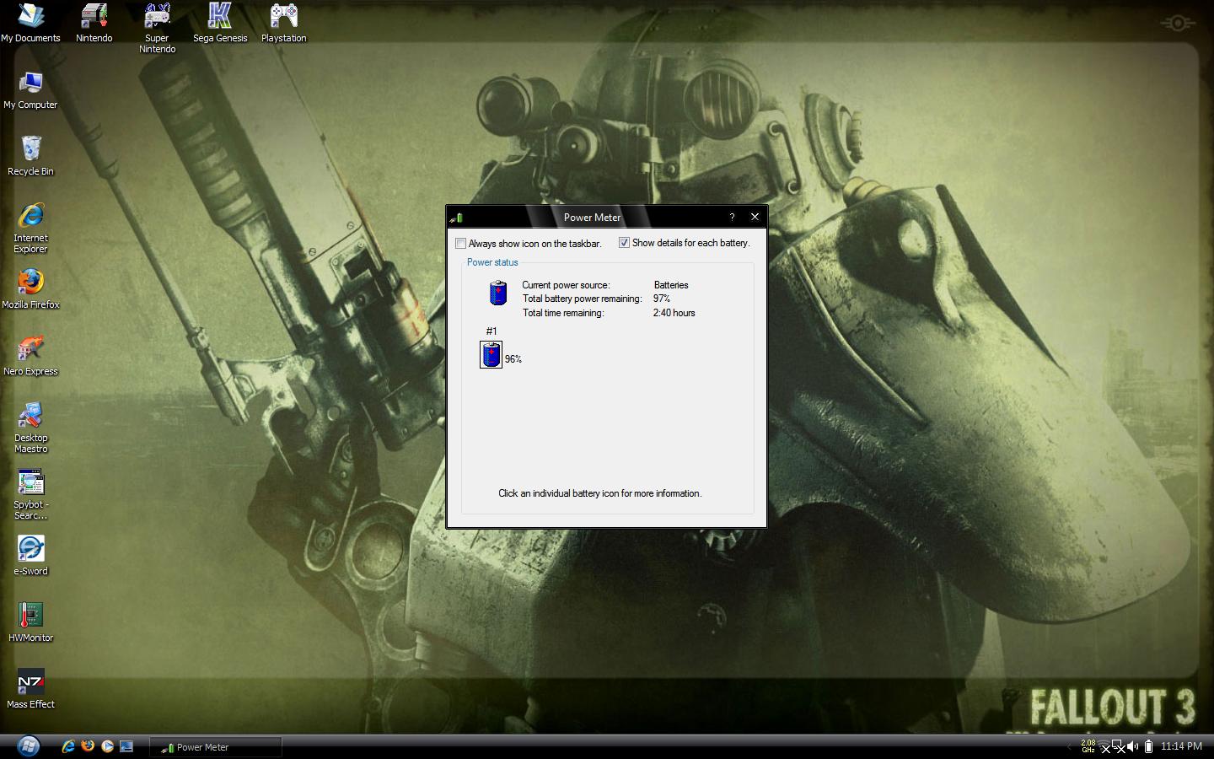Select the Mozilla Firefox desktop icon
Screen dimensions: 1214x759
(x=30, y=289)
